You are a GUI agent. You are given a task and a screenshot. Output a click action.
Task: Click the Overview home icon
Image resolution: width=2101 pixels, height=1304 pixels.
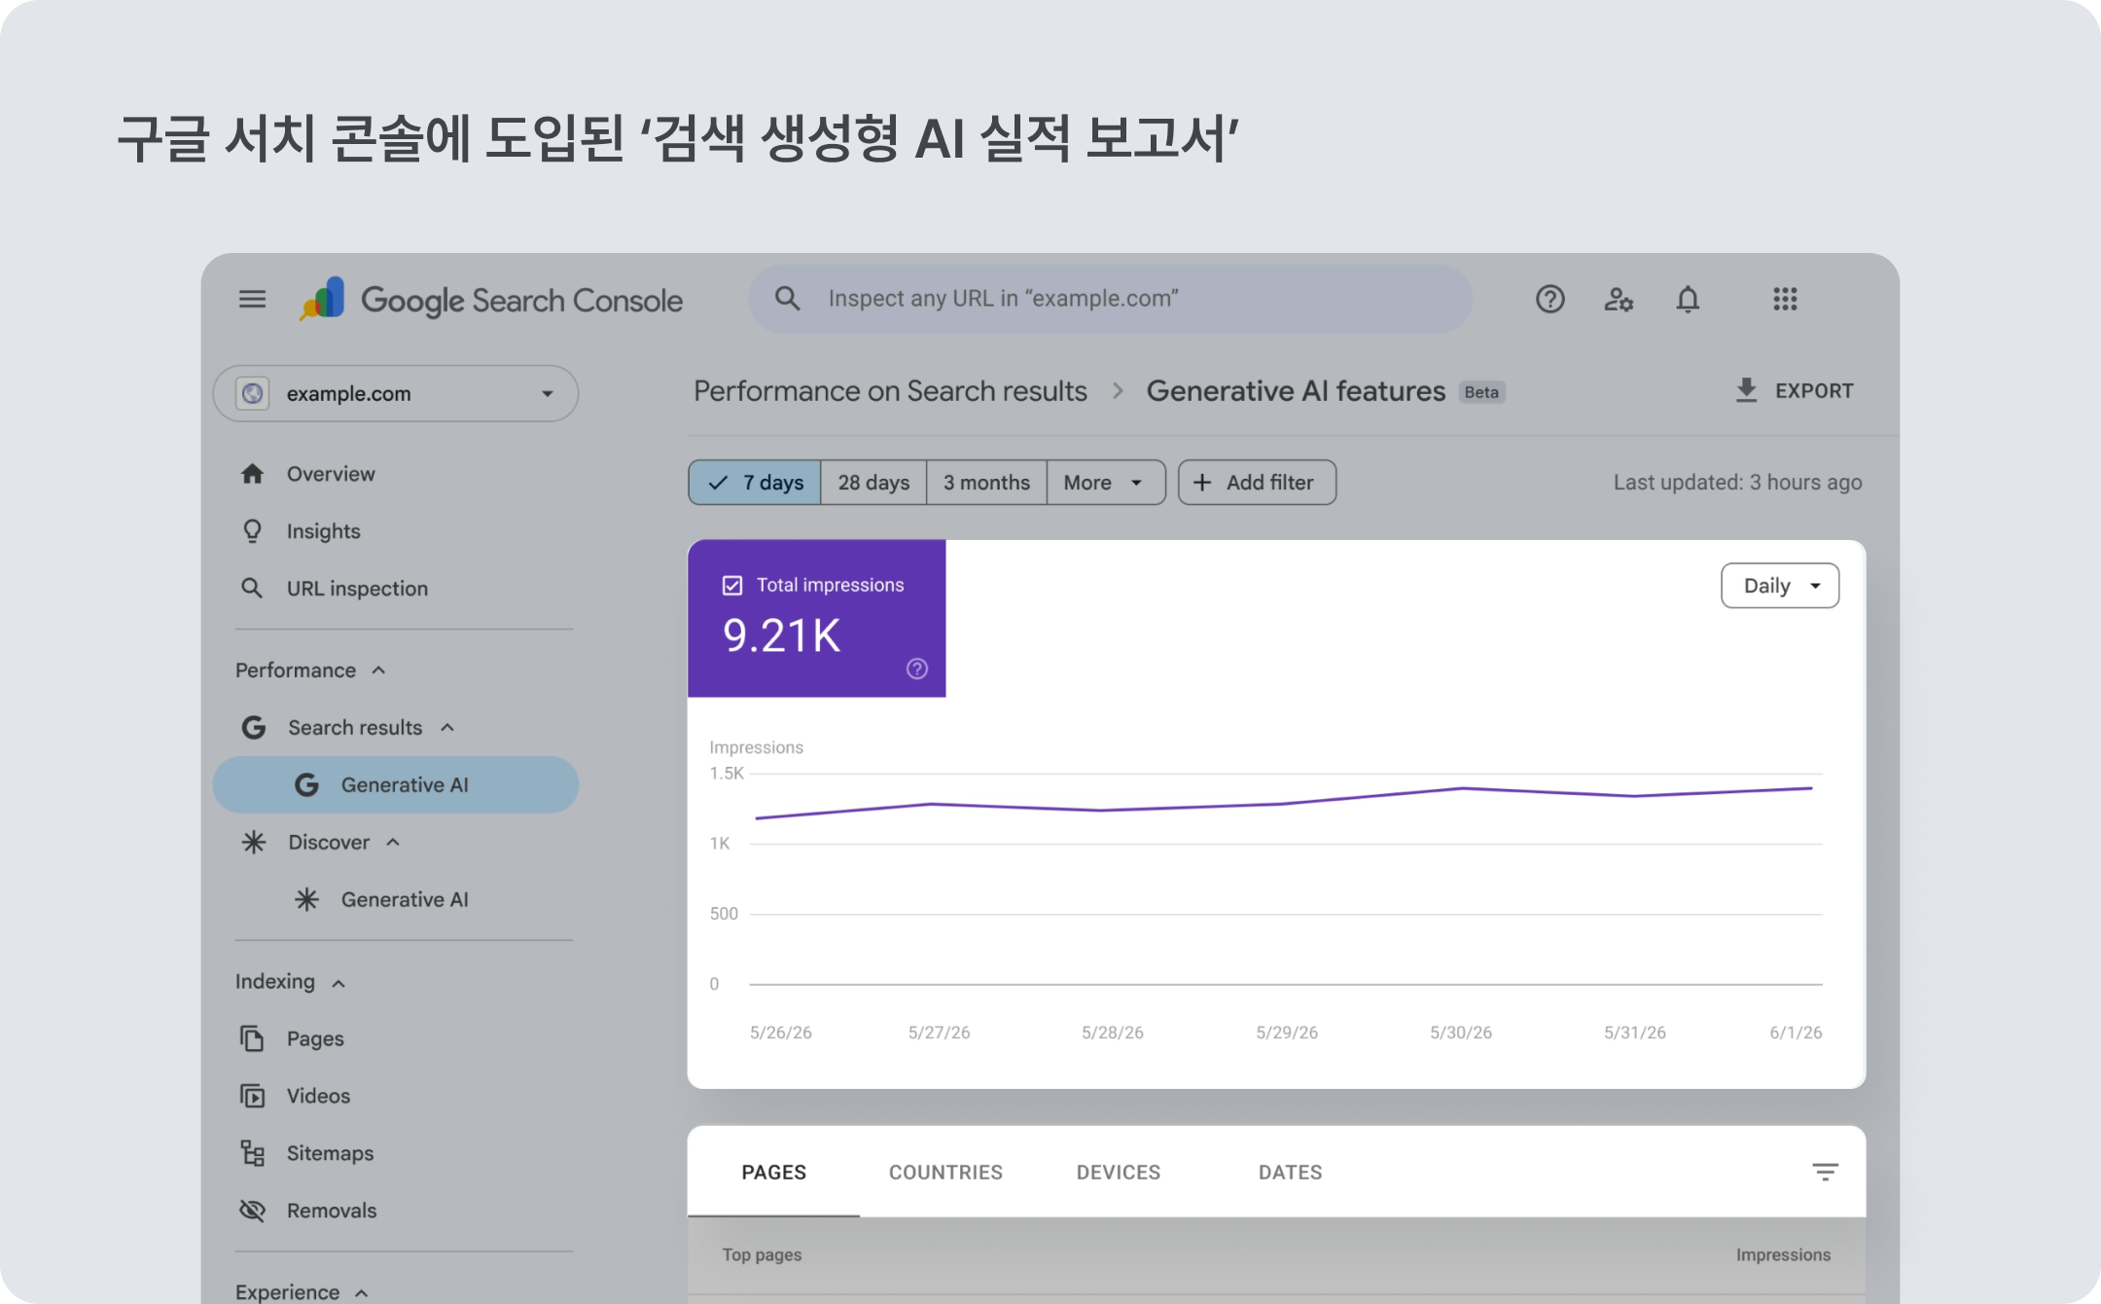tap(252, 474)
